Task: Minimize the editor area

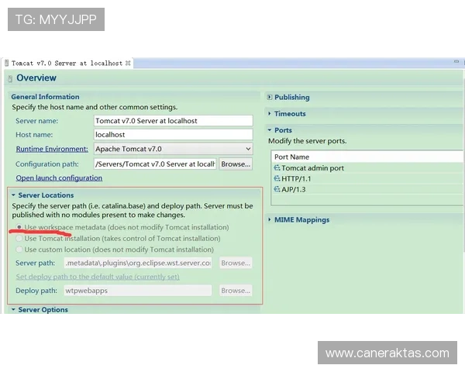Action: [456, 61]
